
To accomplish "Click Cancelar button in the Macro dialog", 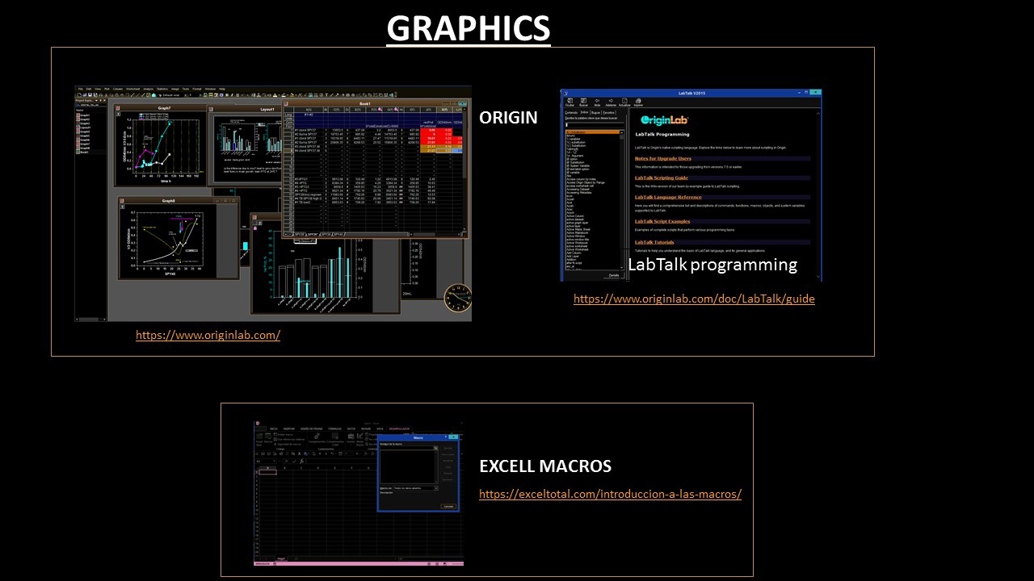I will pos(448,506).
